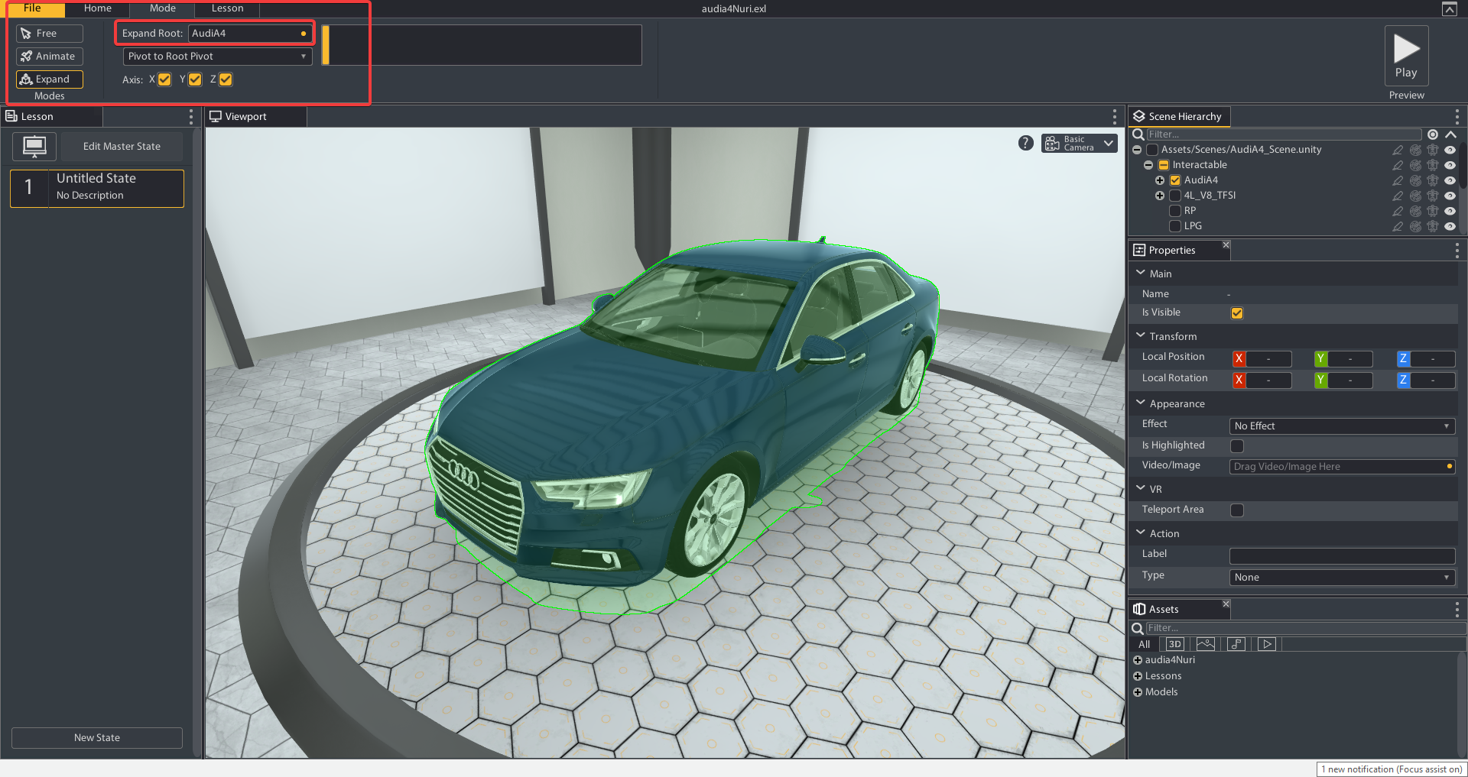Image resolution: width=1468 pixels, height=777 pixels.
Task: Click the palette icon on scene root row
Action: [x=1415, y=150]
